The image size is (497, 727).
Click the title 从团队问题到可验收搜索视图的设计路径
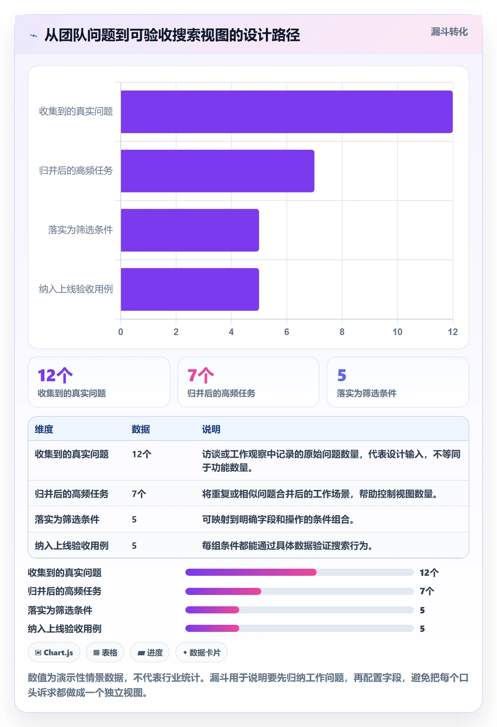click(173, 35)
